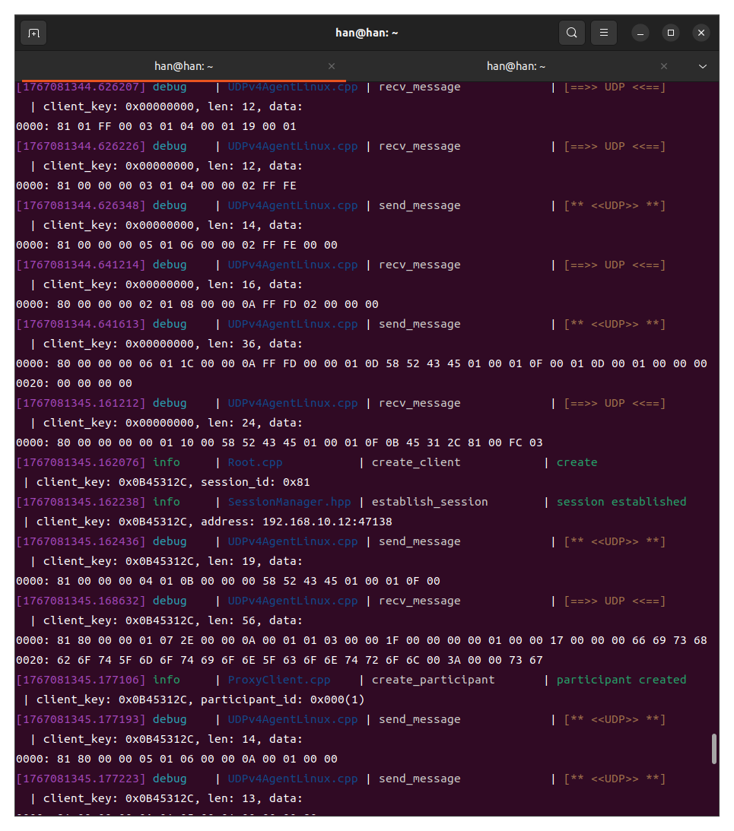Viewport: 734px width, 831px height.
Task: Click the 'len: 16, data:' line
Action: (x=255, y=284)
